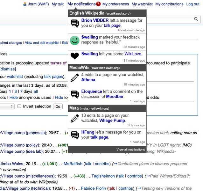This screenshot has height=191, width=203.
Task: Show changes from the last 7 days
Action: click(21, 92)
